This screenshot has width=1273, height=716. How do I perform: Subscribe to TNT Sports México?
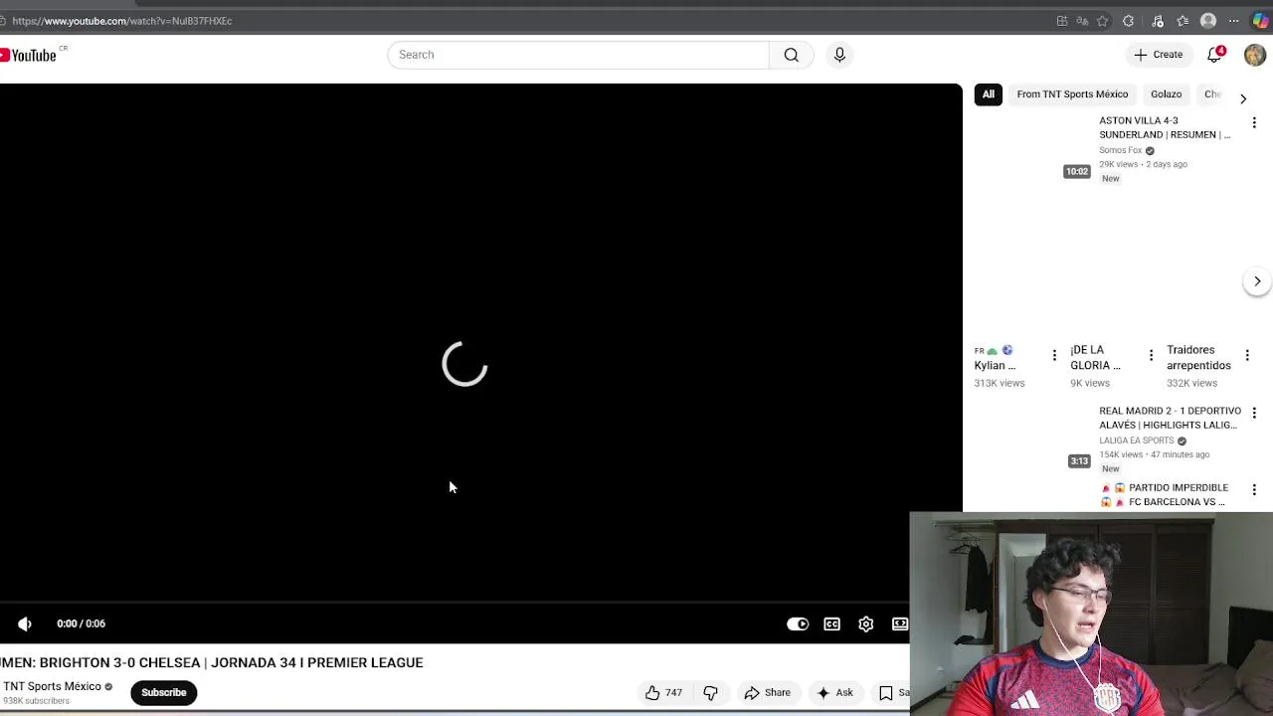pyautogui.click(x=164, y=693)
